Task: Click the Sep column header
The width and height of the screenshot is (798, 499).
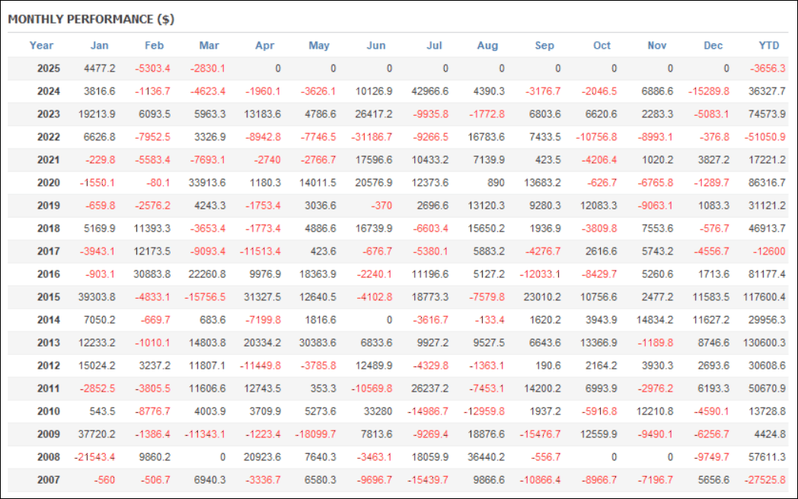Action: [544, 45]
